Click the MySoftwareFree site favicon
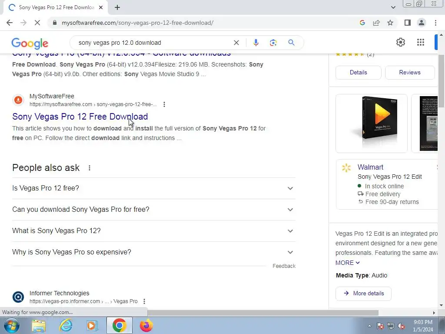 pyautogui.click(x=18, y=100)
